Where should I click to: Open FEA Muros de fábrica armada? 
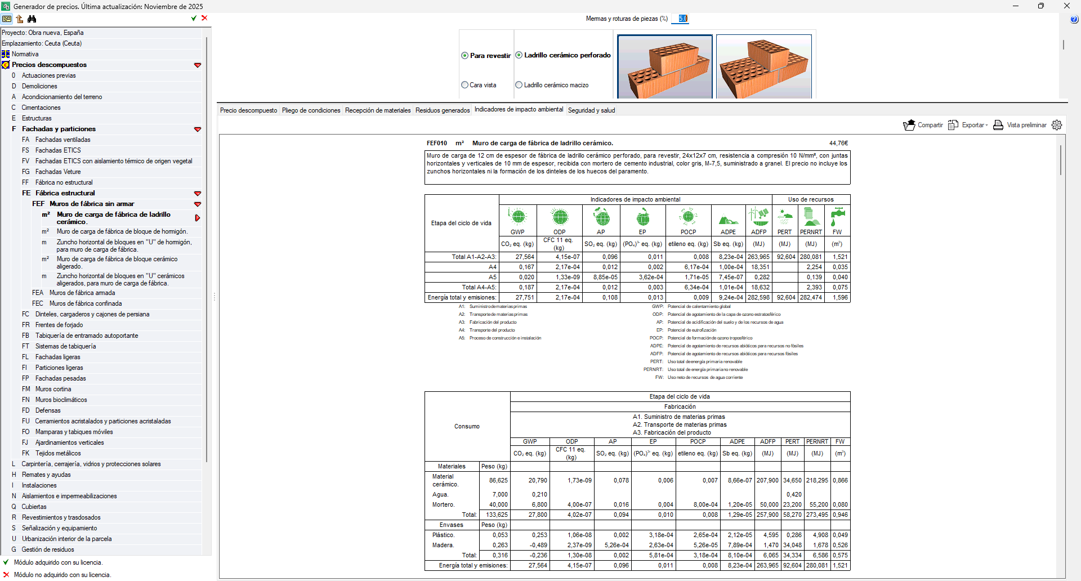pyautogui.click(x=82, y=293)
